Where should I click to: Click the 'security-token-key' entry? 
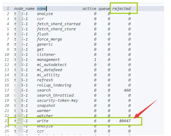click(58, 100)
